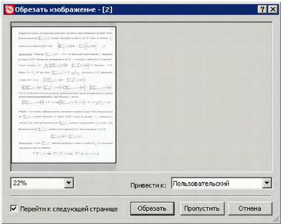The image size is (281, 224).
Task: Open the 22% zoom dropdown arrow
Action: click(x=69, y=182)
